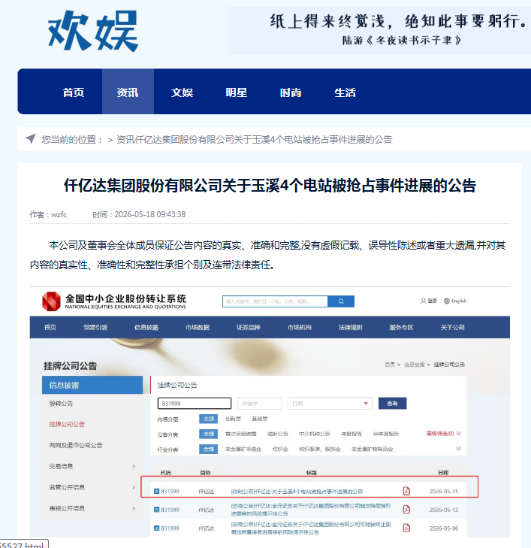Image resolution: width=531 pixels, height=548 pixels.
Task: Select 年度报告 announcement filter
Action: (x=351, y=434)
